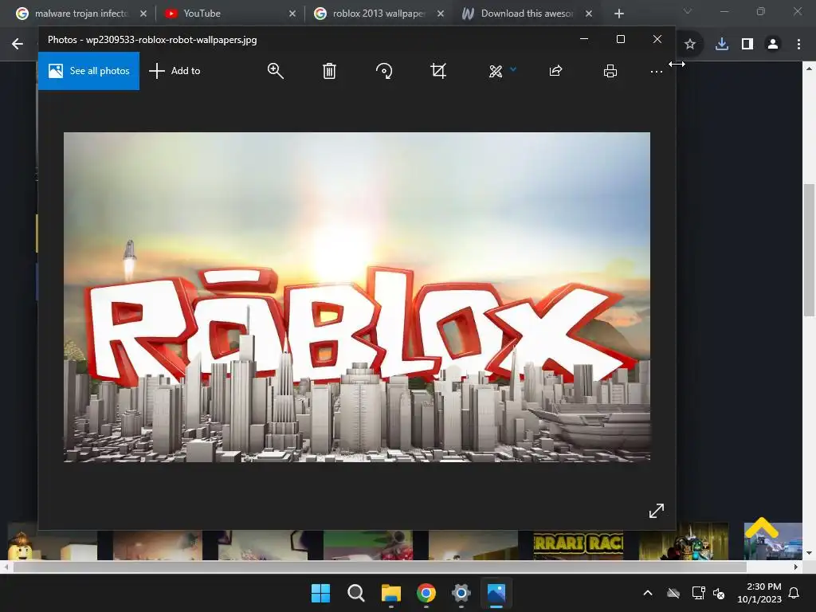Switch to Download this awesome tab
Viewport: 816px width, 612px height.
[x=527, y=14]
